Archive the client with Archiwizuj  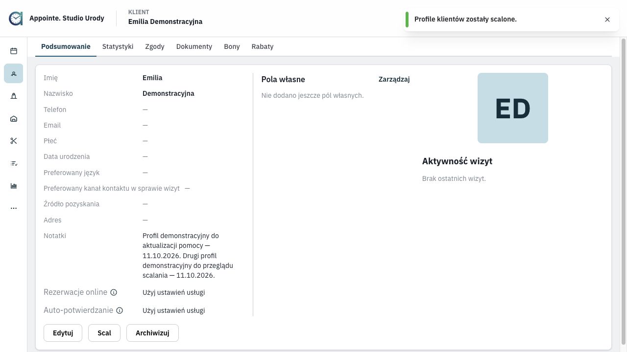tap(152, 333)
